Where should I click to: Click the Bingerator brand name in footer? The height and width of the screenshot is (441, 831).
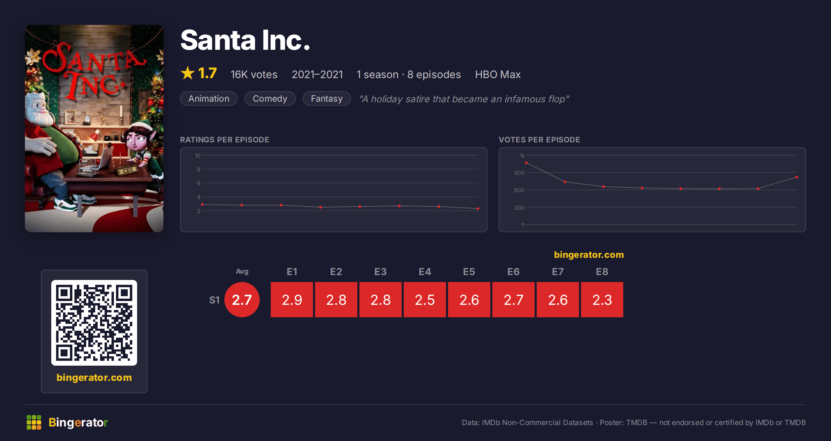[x=78, y=422]
